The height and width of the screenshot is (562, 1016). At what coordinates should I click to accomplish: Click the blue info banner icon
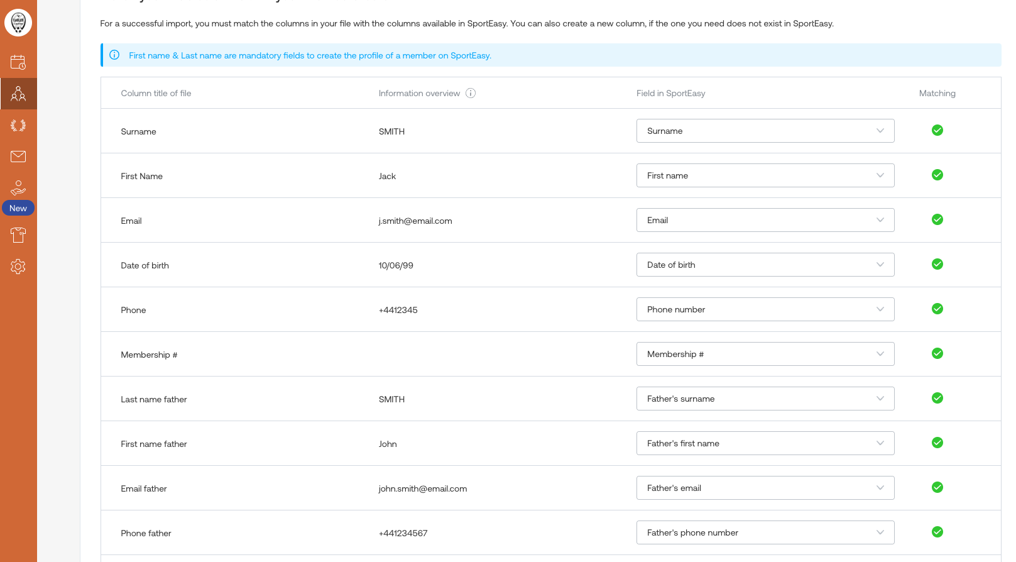114,55
